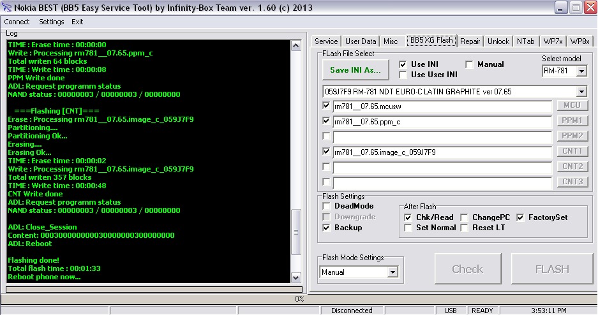Open the Flash Mode Settings Manual dropdown
598x315 pixels.
click(x=392, y=272)
